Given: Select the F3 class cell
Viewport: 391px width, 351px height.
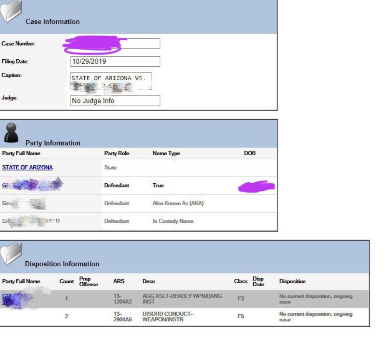Looking at the screenshot, I should point(241,299).
